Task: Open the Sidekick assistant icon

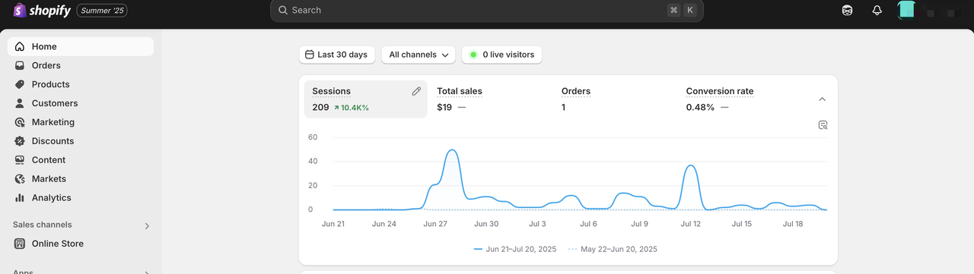Action: (x=848, y=11)
